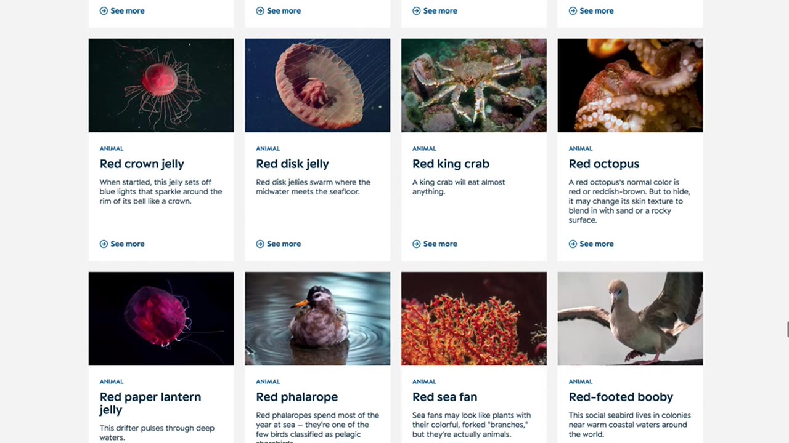Click the page scrollbar thumb
The image size is (789, 443).
click(x=787, y=329)
